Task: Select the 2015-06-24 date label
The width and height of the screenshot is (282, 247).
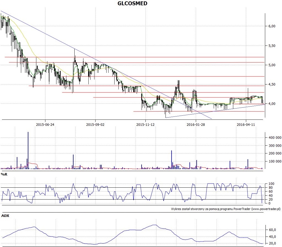Action: tap(45, 124)
